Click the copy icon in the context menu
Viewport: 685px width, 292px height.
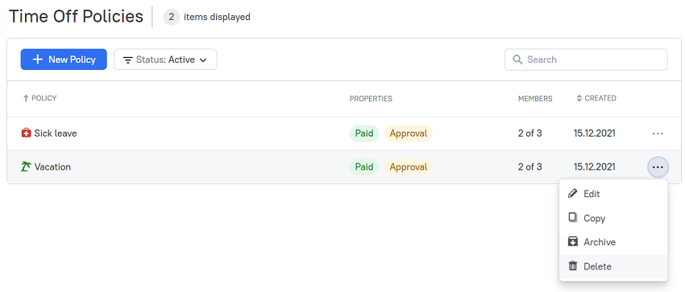tap(572, 217)
